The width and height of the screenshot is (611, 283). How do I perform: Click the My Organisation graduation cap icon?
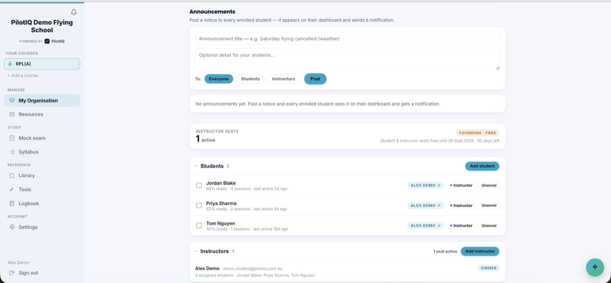12,100
